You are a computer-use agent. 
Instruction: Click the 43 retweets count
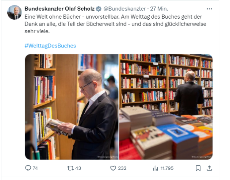[78, 168]
